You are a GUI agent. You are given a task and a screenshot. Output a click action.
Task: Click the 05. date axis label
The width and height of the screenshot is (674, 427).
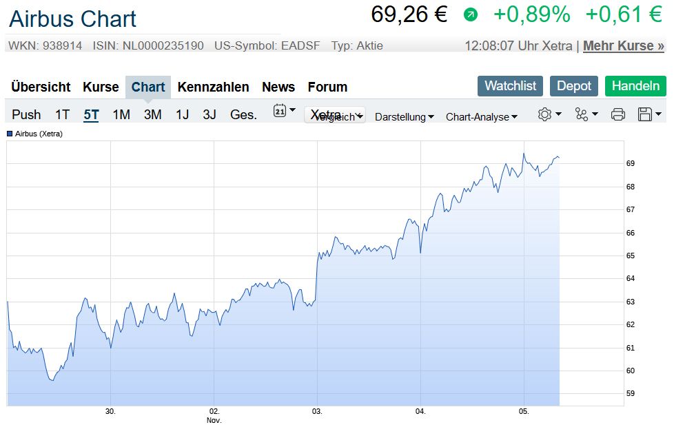[524, 412]
